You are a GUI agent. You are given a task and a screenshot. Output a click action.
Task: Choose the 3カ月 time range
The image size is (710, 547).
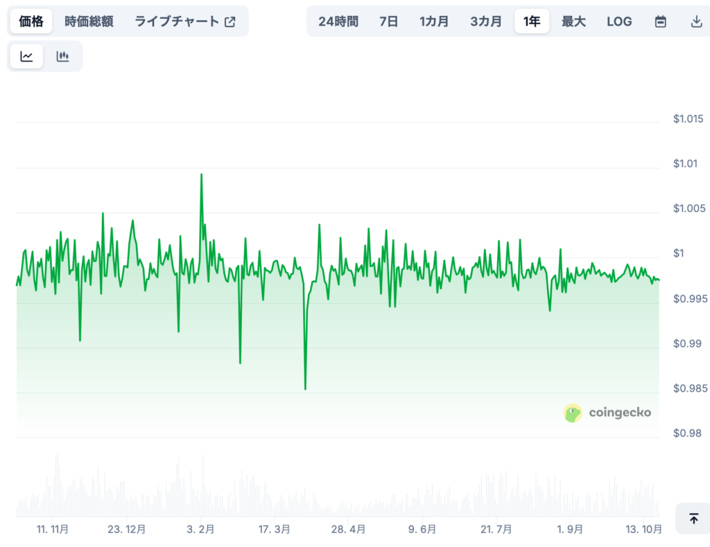click(485, 21)
